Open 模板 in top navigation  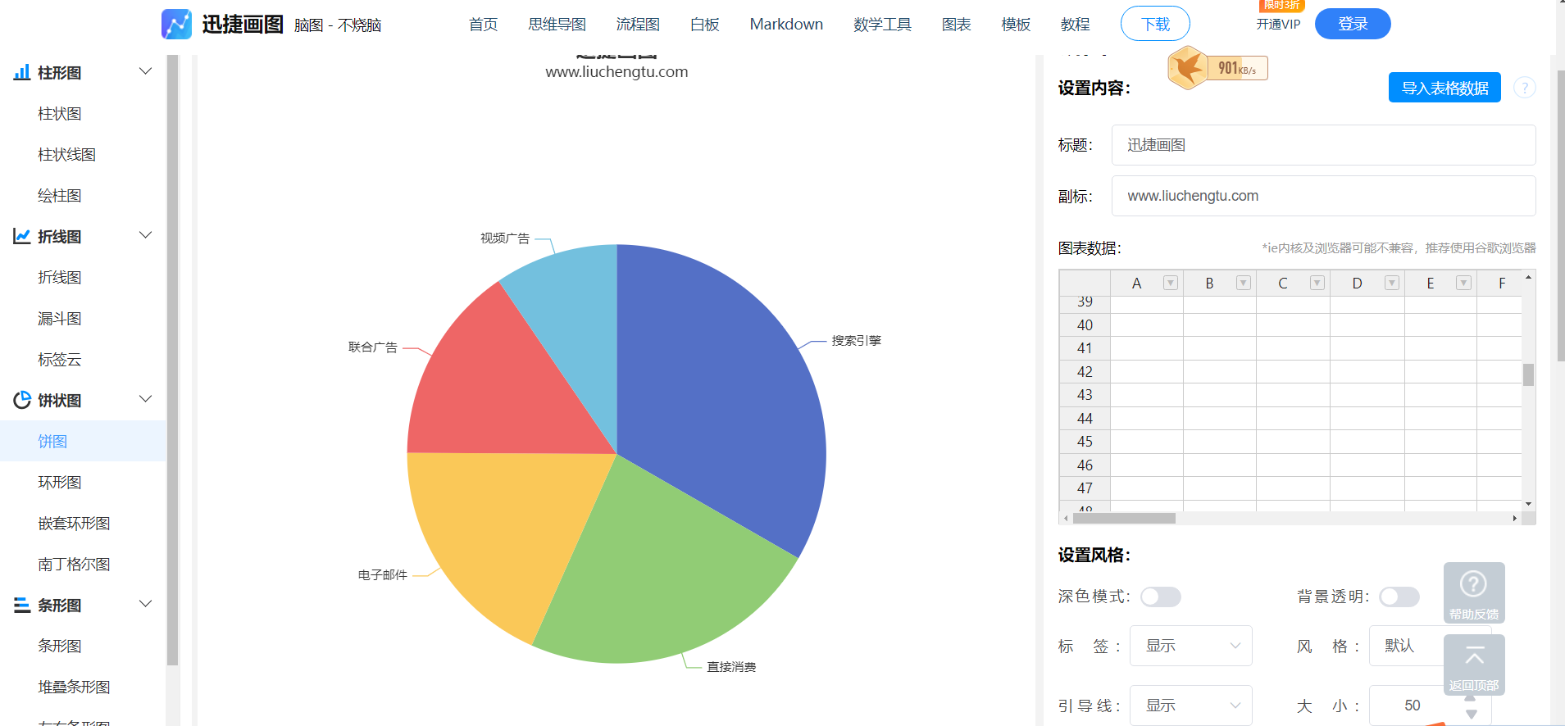point(1016,25)
